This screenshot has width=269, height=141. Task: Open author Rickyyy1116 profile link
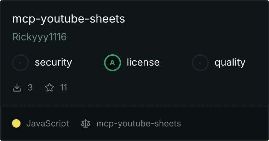[x=39, y=37]
